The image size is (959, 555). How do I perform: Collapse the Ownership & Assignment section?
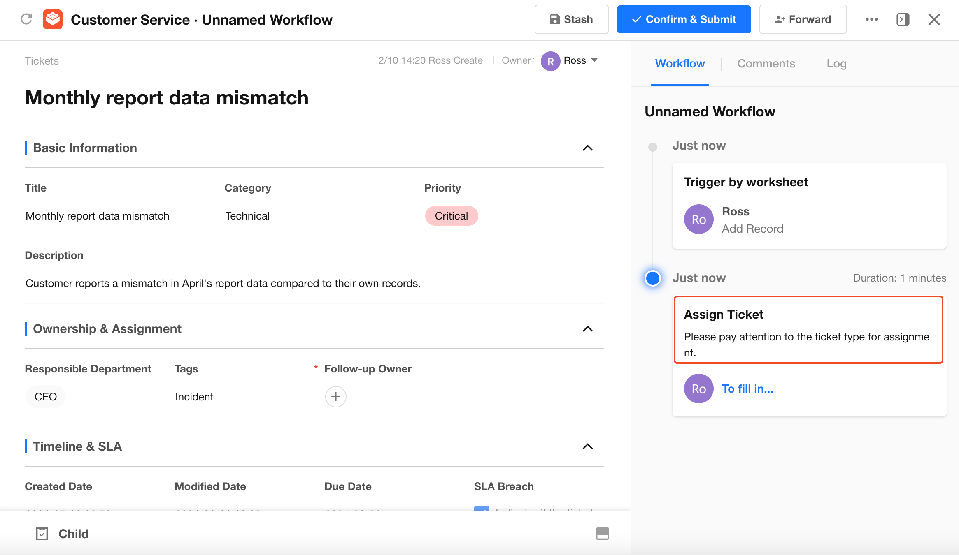click(587, 329)
